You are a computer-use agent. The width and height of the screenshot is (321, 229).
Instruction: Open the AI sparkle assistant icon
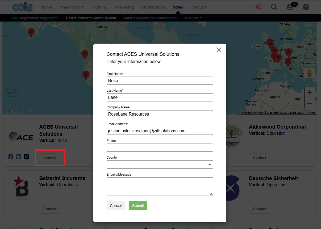[x=258, y=7]
